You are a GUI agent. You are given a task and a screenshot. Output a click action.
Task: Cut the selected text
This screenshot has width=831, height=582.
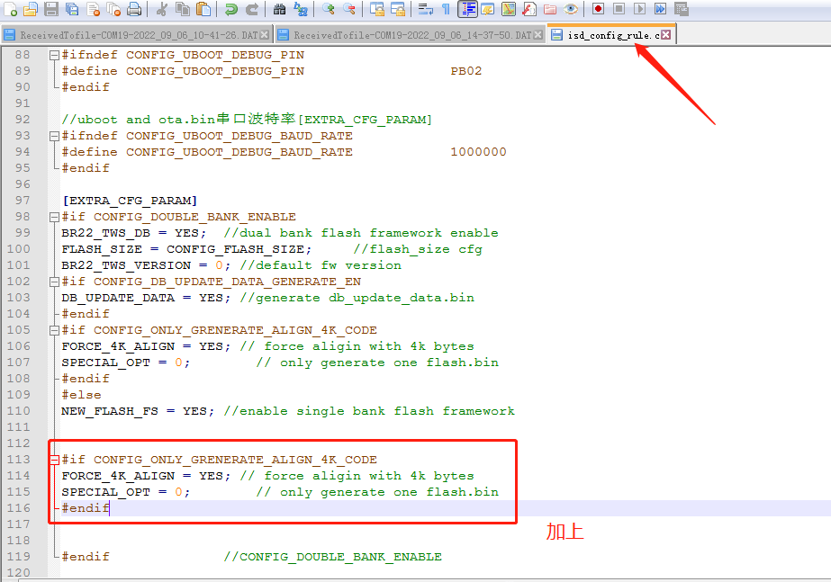coord(162,8)
